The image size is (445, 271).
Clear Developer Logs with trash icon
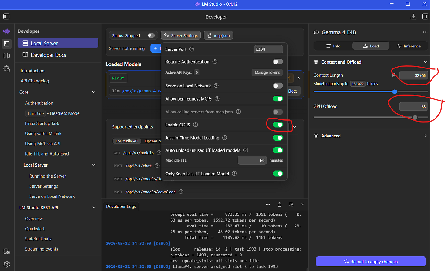tap(279, 204)
